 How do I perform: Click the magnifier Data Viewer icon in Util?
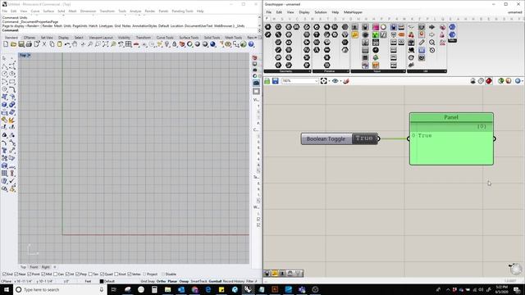(432, 43)
